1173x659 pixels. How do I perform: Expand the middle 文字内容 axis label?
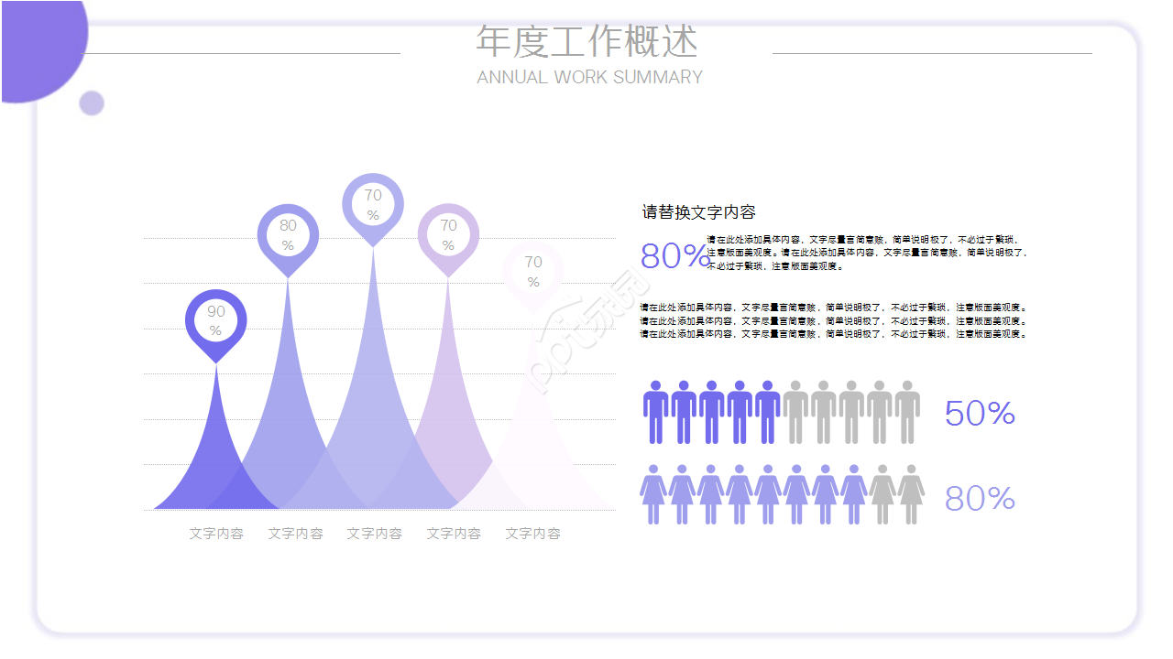tap(374, 533)
